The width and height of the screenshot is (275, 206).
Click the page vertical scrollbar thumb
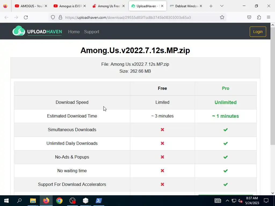[273, 86]
